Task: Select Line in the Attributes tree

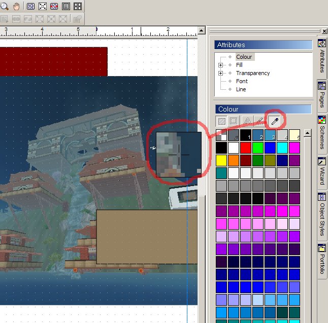Action: tap(241, 89)
